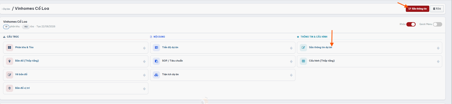Click the CẤU TRÚC sitemap icon

tap(4, 37)
